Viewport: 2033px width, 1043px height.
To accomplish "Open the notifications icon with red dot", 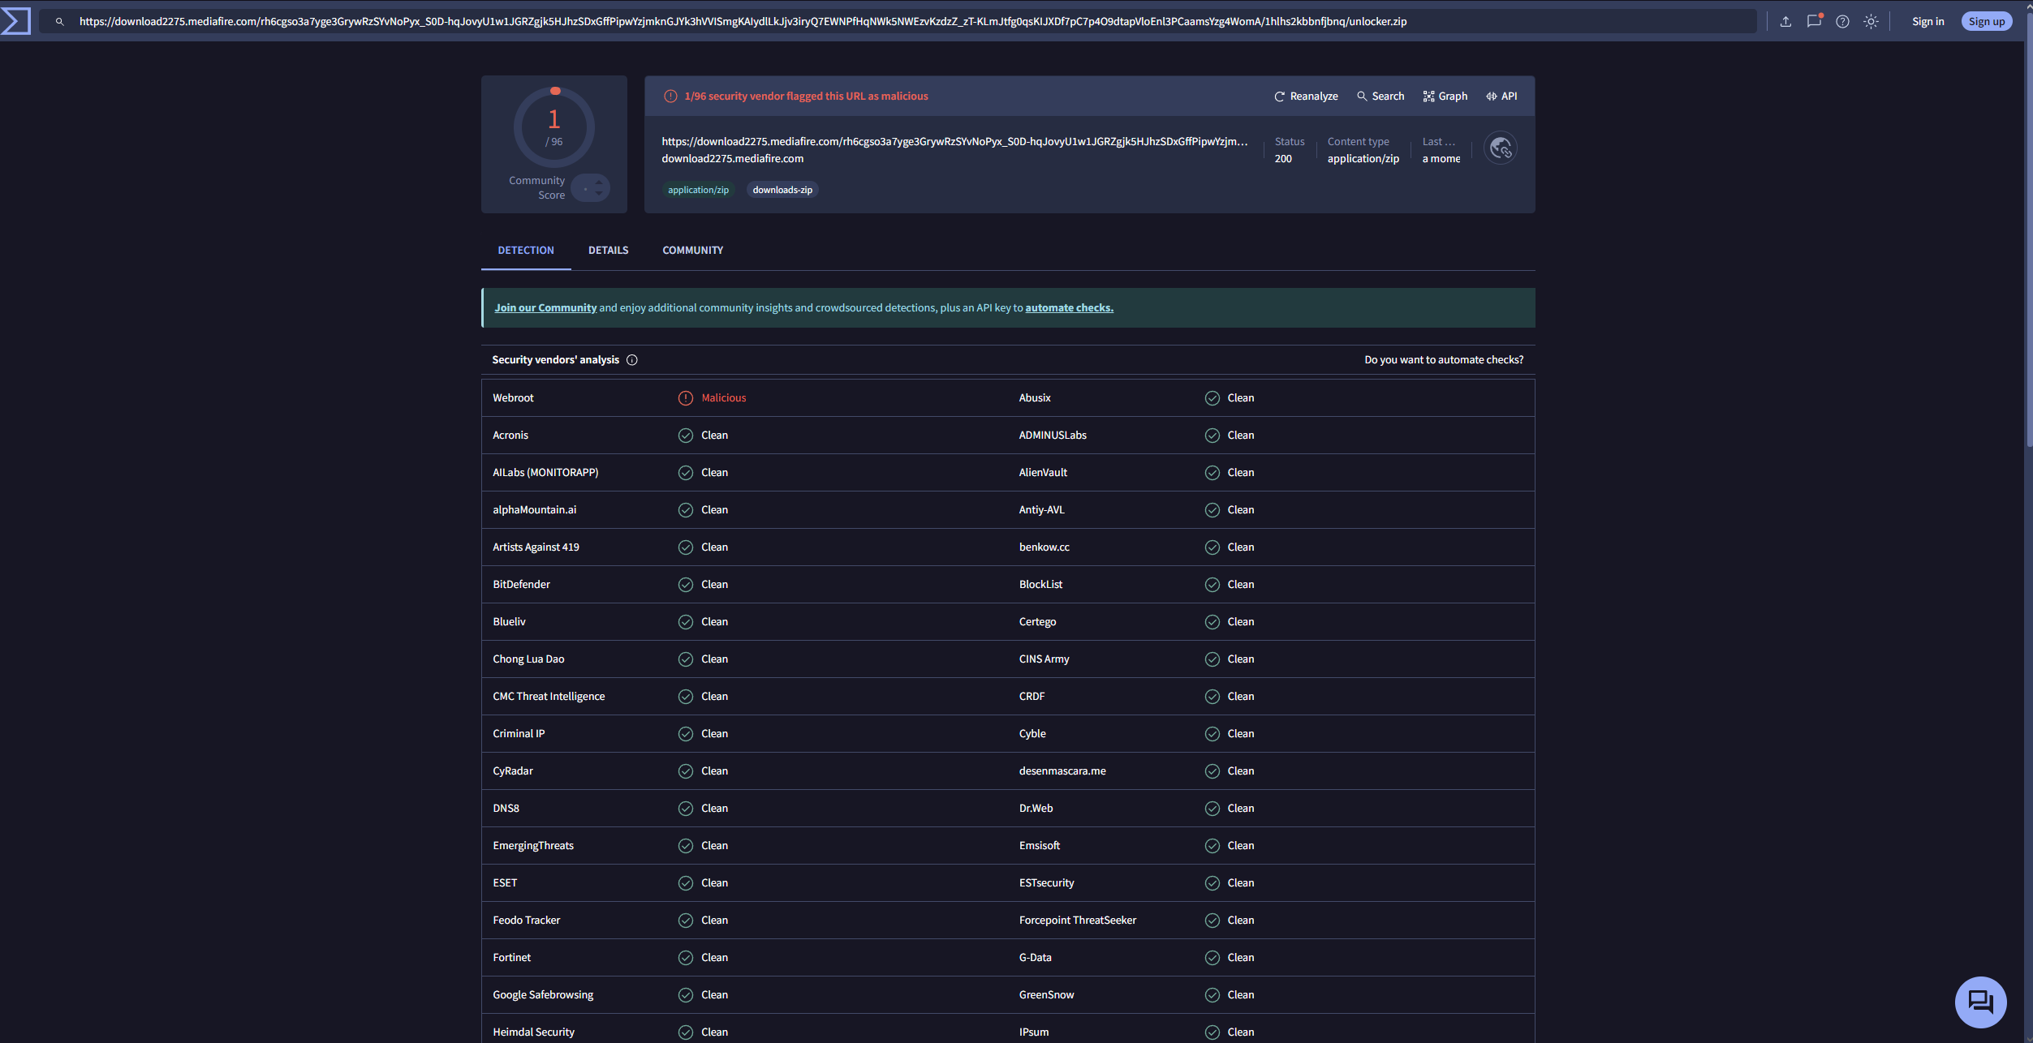I will (1814, 22).
